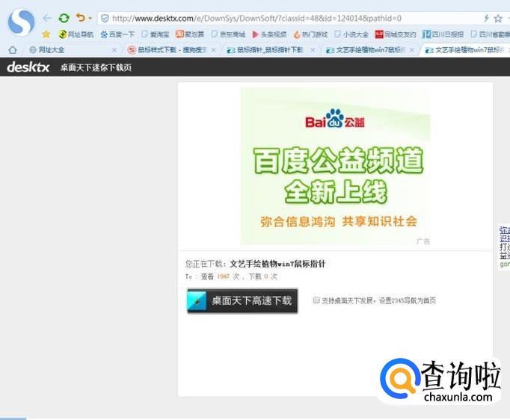Open the 聚划算 bookmark

[x=190, y=34]
